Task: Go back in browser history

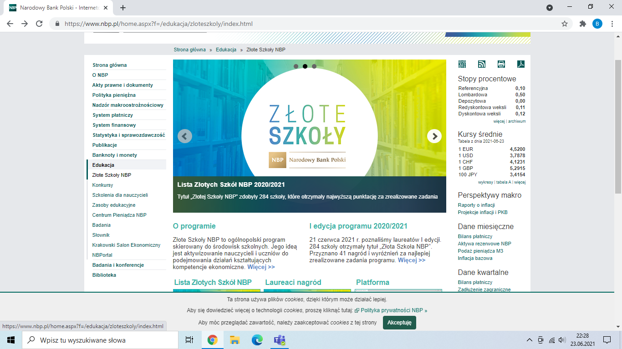Action: coord(10,24)
